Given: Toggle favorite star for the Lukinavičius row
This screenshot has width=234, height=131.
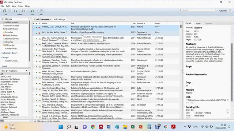Looking at the screenshot, I should 34,56.
